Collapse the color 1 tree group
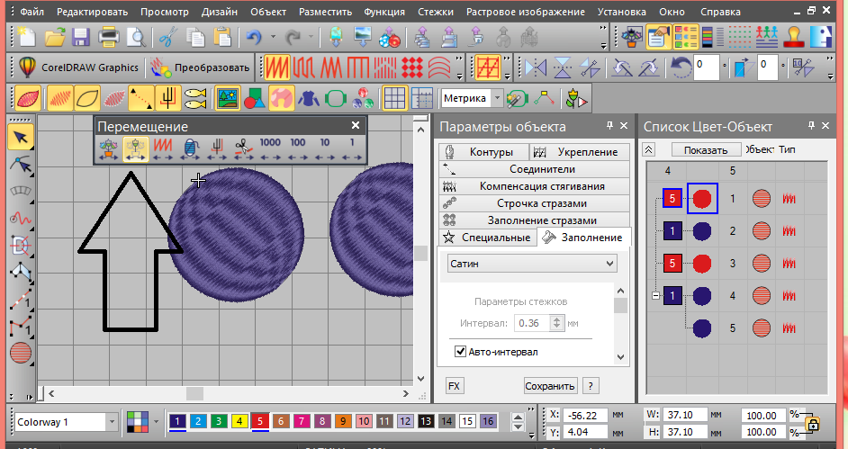The width and height of the screenshot is (848, 449). 655,295
